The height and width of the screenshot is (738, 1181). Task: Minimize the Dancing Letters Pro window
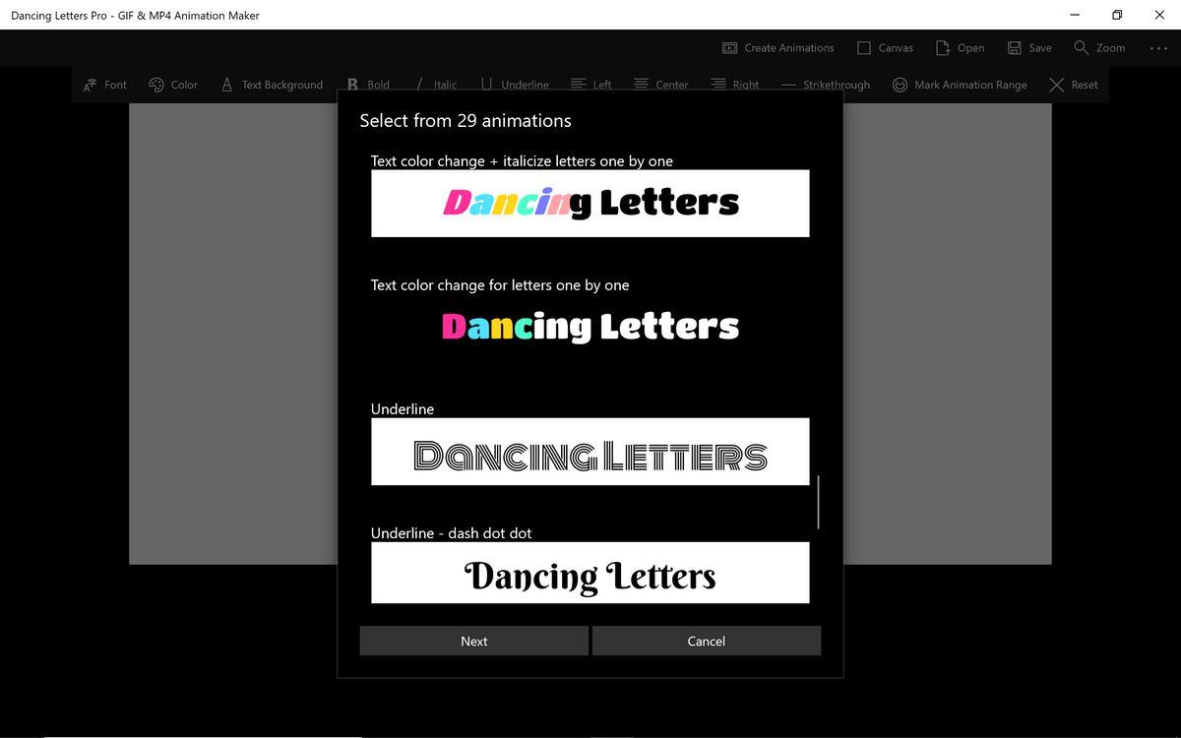click(1074, 15)
